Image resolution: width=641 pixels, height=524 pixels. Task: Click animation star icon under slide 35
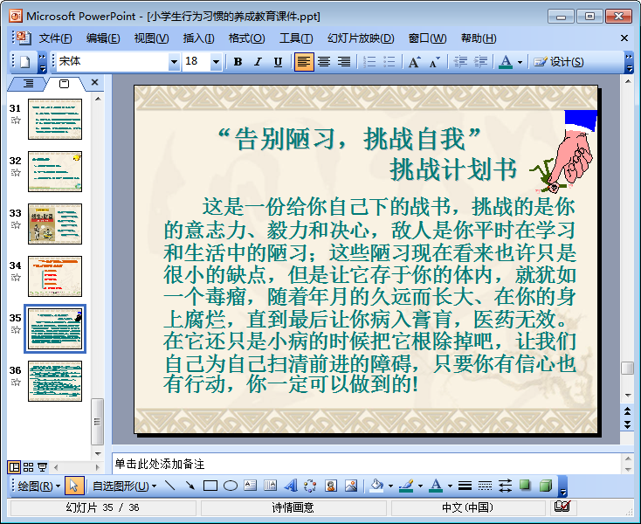[x=16, y=330]
